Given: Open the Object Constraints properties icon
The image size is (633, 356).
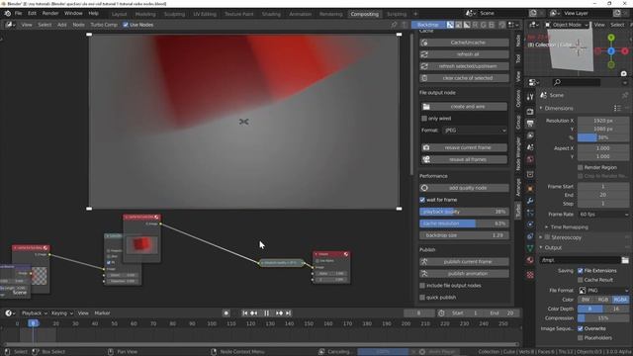Looking at the screenshot, I should pos(530,236).
